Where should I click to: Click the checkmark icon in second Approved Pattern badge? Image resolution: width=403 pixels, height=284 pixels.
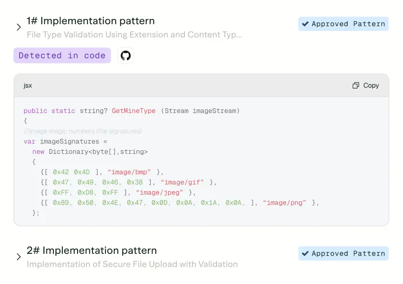point(305,253)
